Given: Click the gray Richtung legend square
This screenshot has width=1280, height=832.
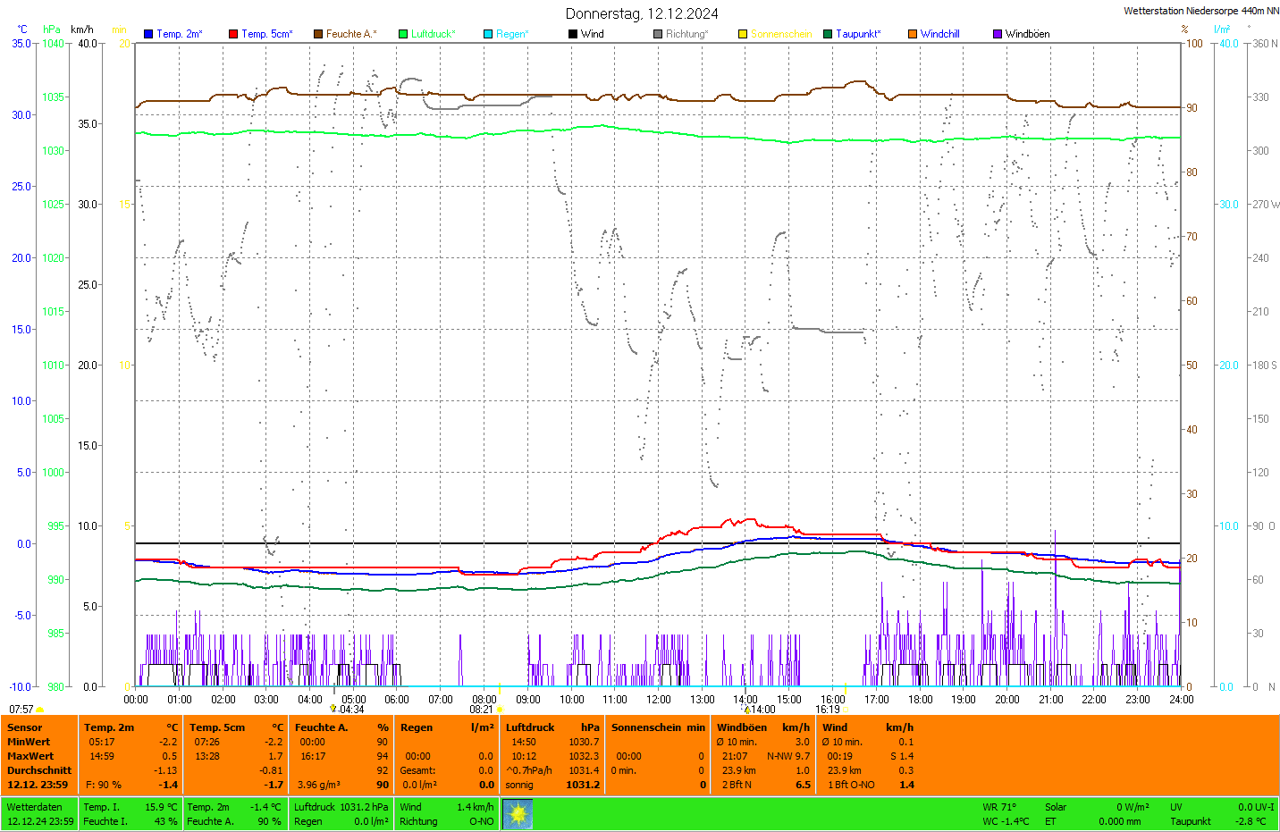Looking at the screenshot, I should (658, 34).
